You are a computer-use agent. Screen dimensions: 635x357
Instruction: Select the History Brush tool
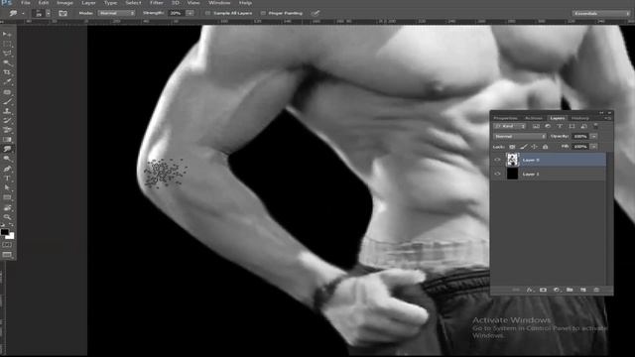click(7, 121)
